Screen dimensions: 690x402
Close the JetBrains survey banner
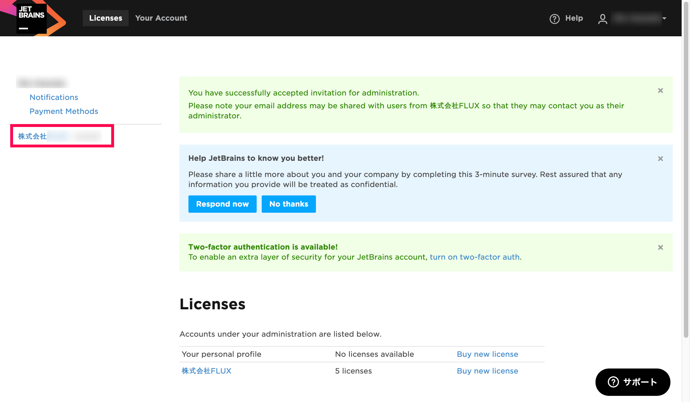(660, 159)
